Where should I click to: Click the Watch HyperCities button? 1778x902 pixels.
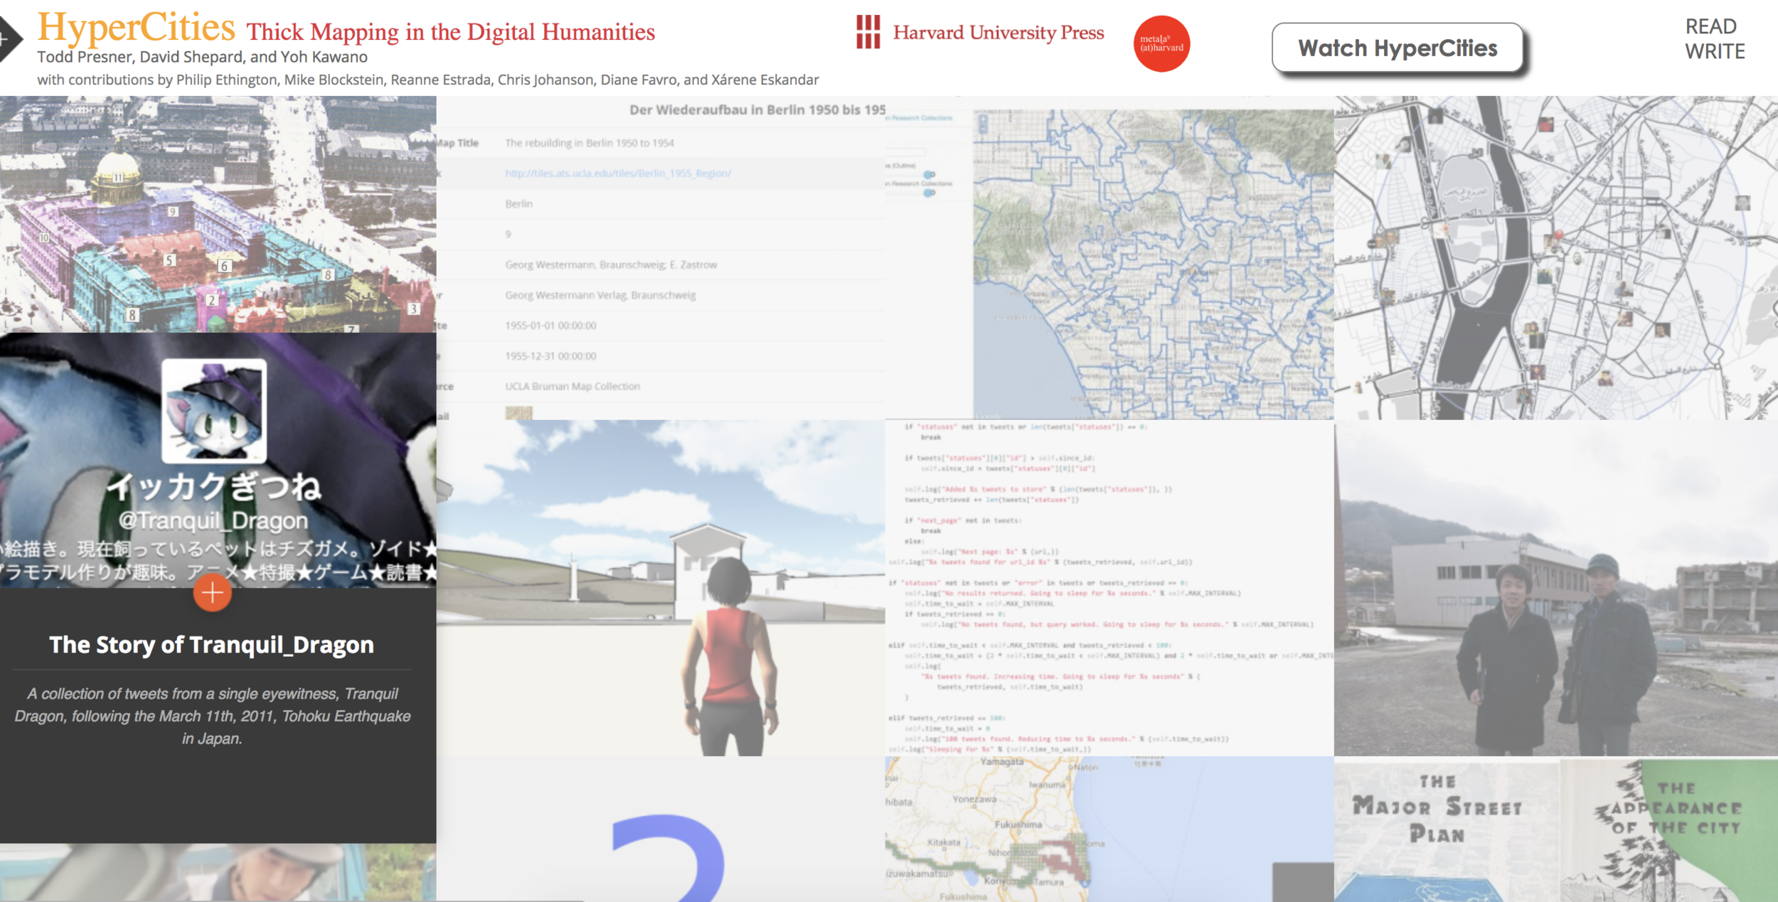click(x=1397, y=48)
